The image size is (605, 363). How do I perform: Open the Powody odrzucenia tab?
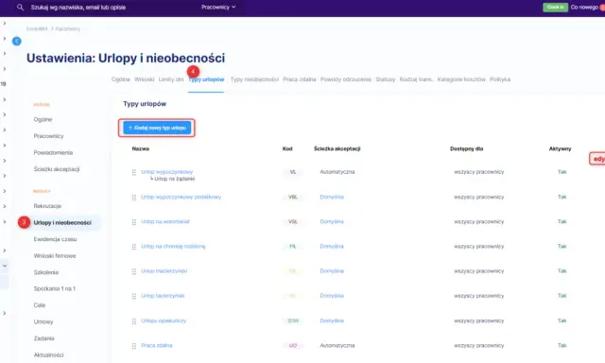(346, 79)
